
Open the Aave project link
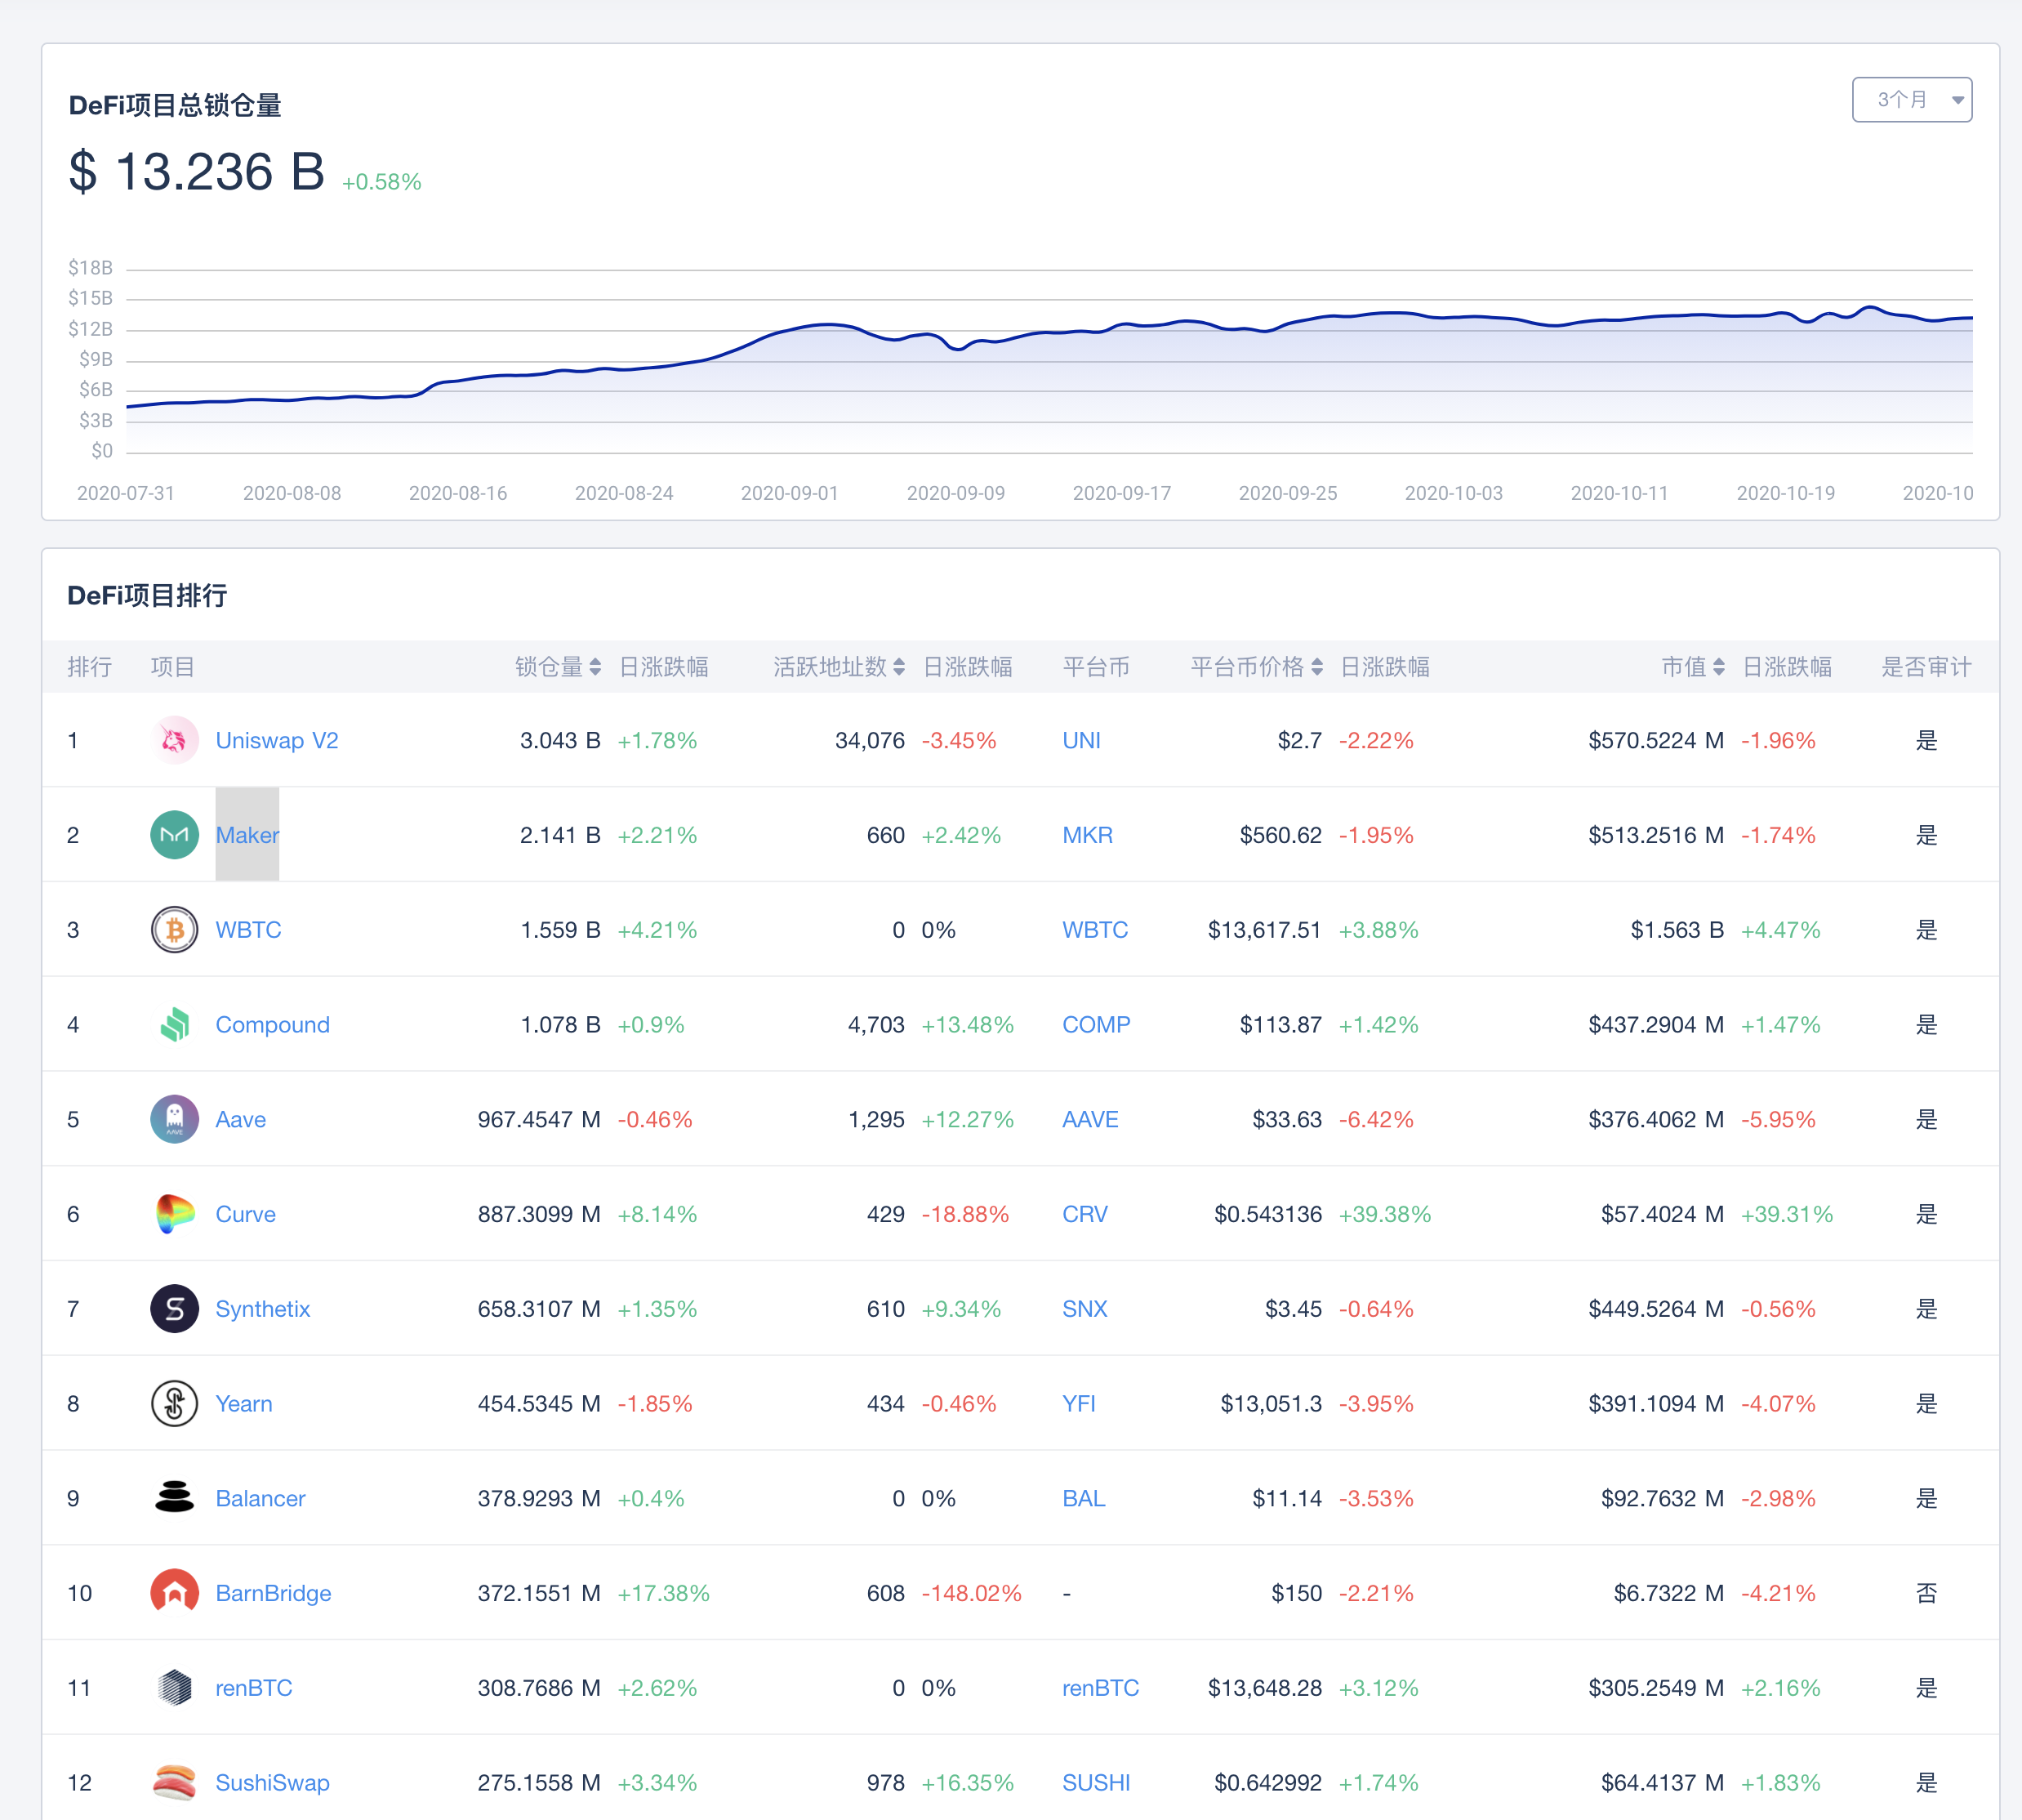[x=241, y=1120]
